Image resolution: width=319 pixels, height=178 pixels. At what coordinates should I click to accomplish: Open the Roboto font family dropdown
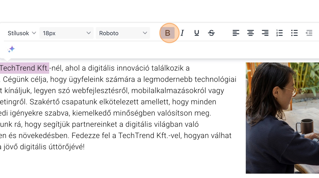[123, 33]
